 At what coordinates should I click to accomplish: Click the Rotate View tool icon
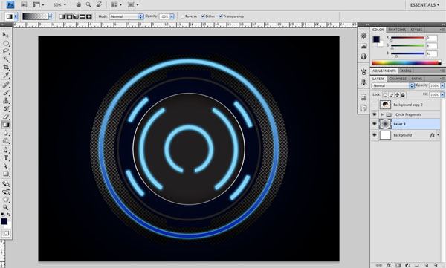pyautogui.click(x=99, y=5)
